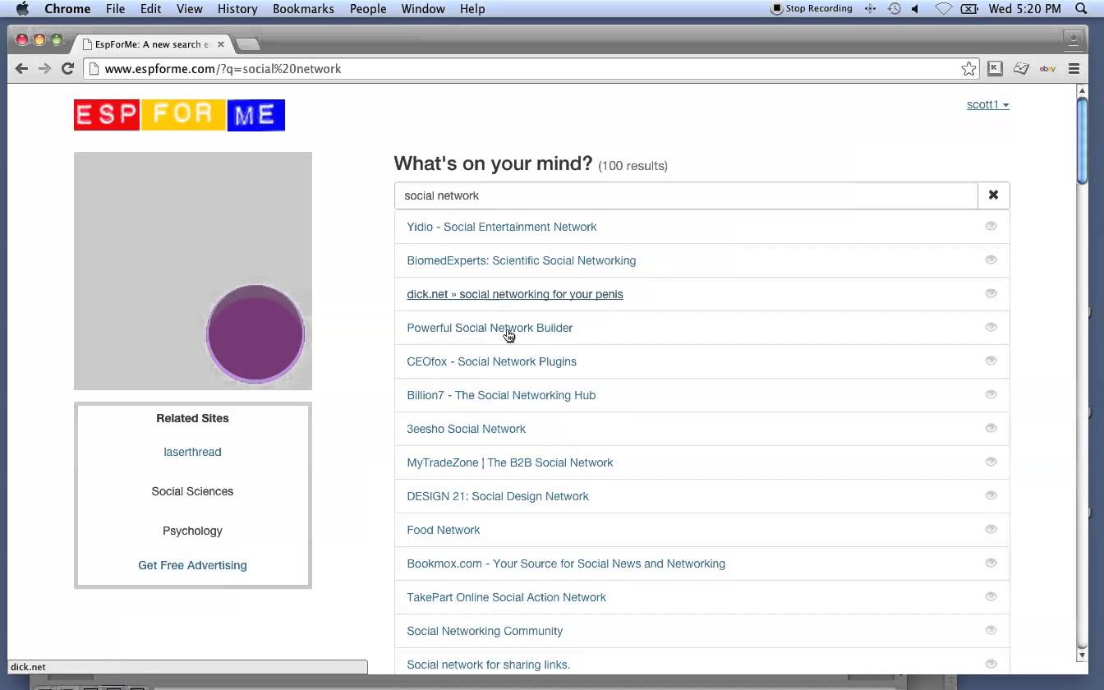Expand the scott1 user dropdown
Viewport: 1104px width, 690px height.
pyautogui.click(x=987, y=105)
